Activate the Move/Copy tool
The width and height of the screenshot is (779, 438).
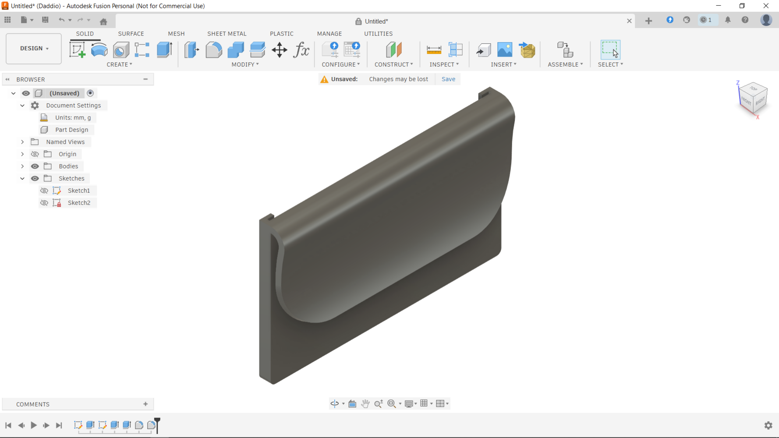(279, 50)
